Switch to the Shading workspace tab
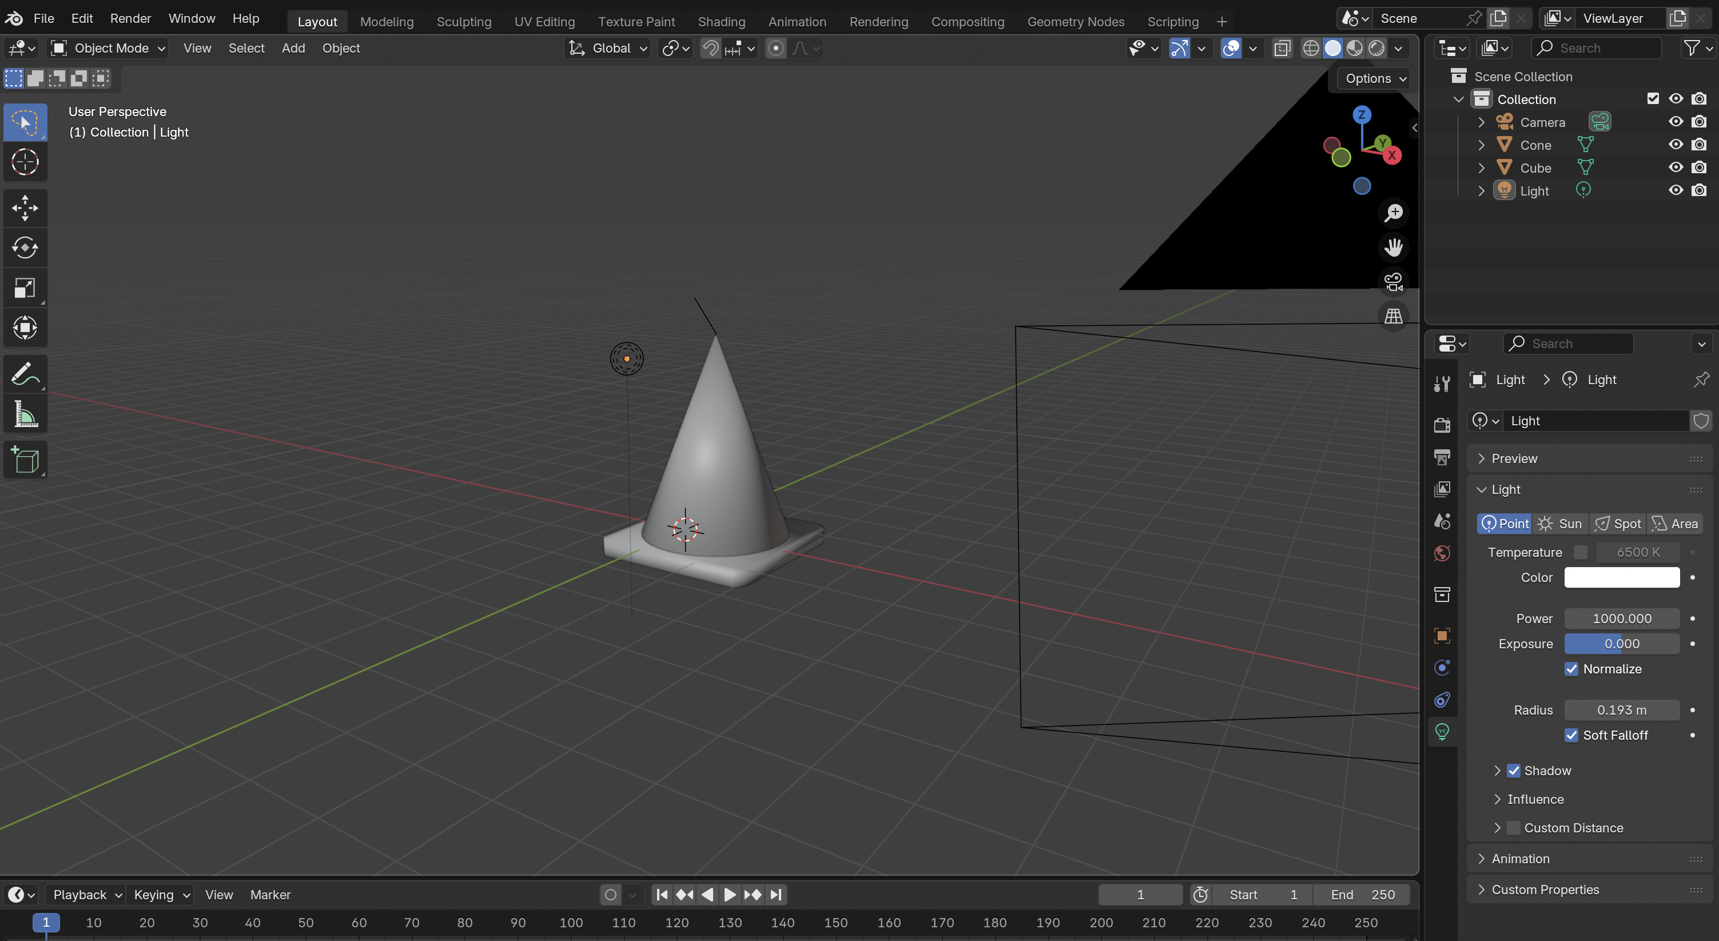This screenshot has width=1719, height=941. (721, 21)
